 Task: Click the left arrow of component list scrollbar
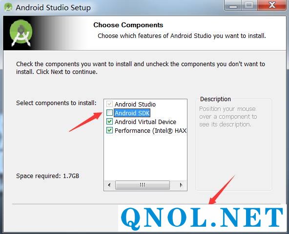[x=109, y=185]
